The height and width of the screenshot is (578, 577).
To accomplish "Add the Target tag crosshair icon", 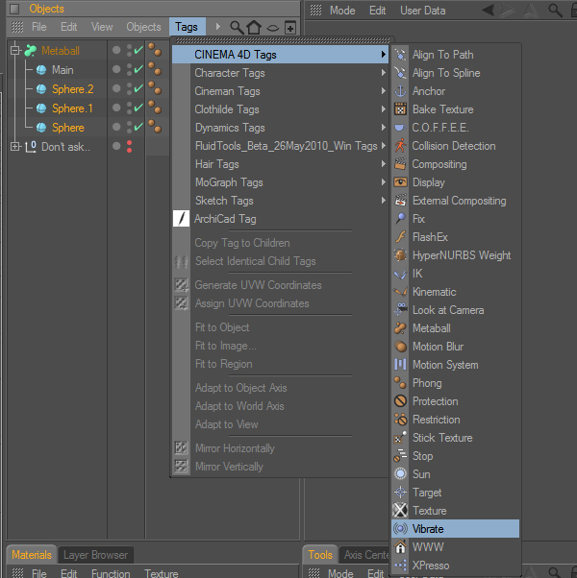I will [400, 493].
